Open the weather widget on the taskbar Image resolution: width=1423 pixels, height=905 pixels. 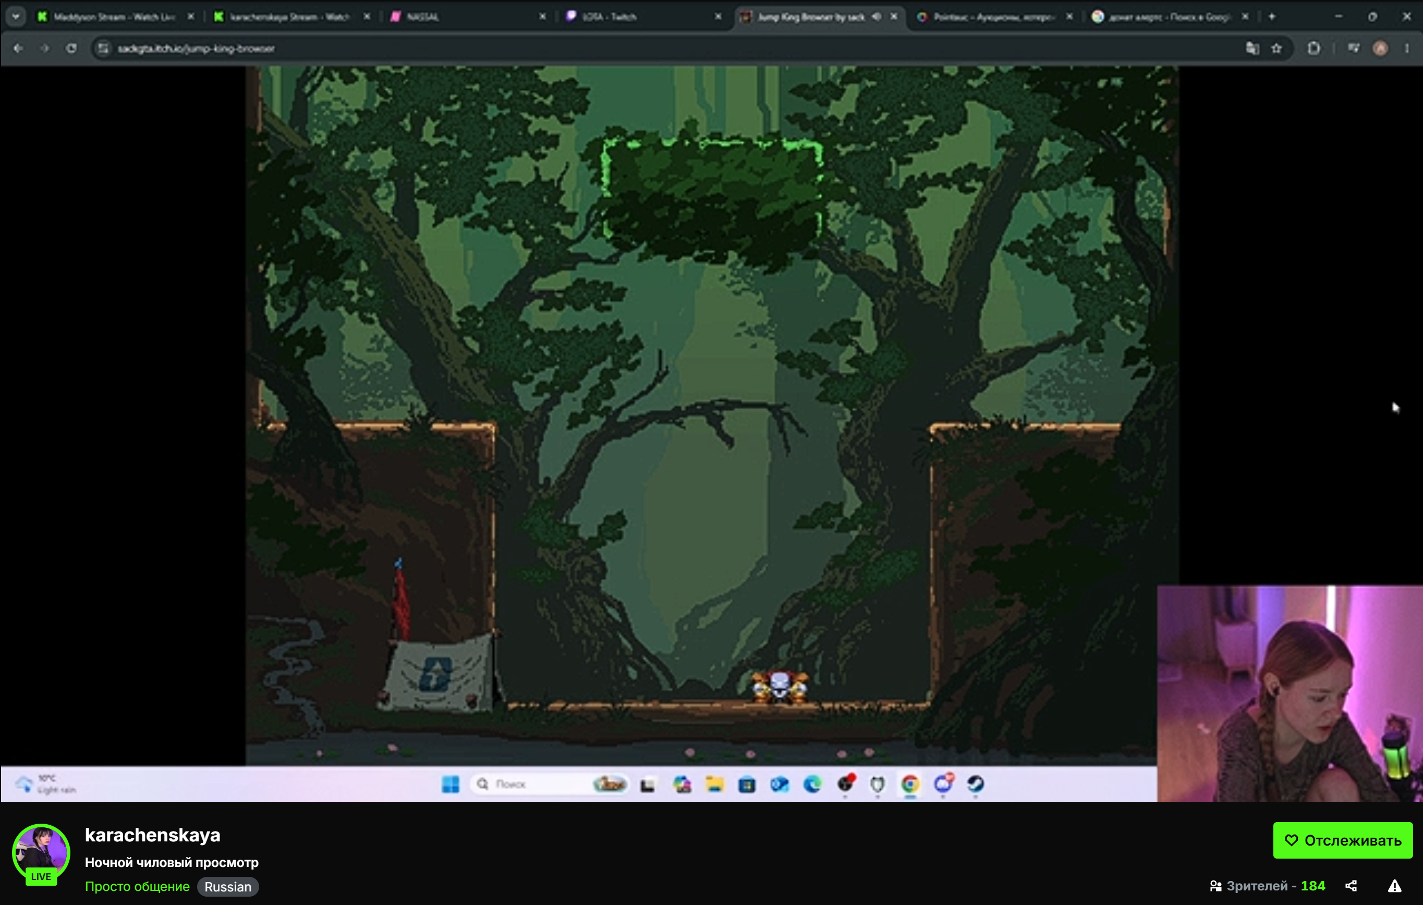[x=46, y=784]
